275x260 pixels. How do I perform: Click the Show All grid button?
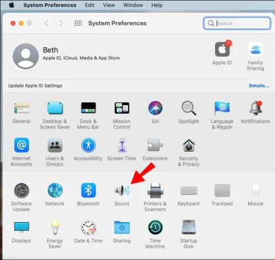pos(78,23)
